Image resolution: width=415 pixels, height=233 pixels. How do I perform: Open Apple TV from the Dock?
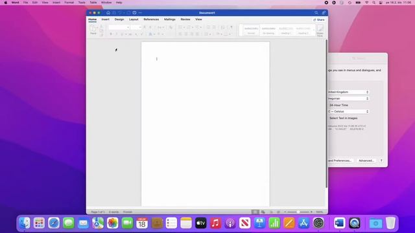click(201, 223)
